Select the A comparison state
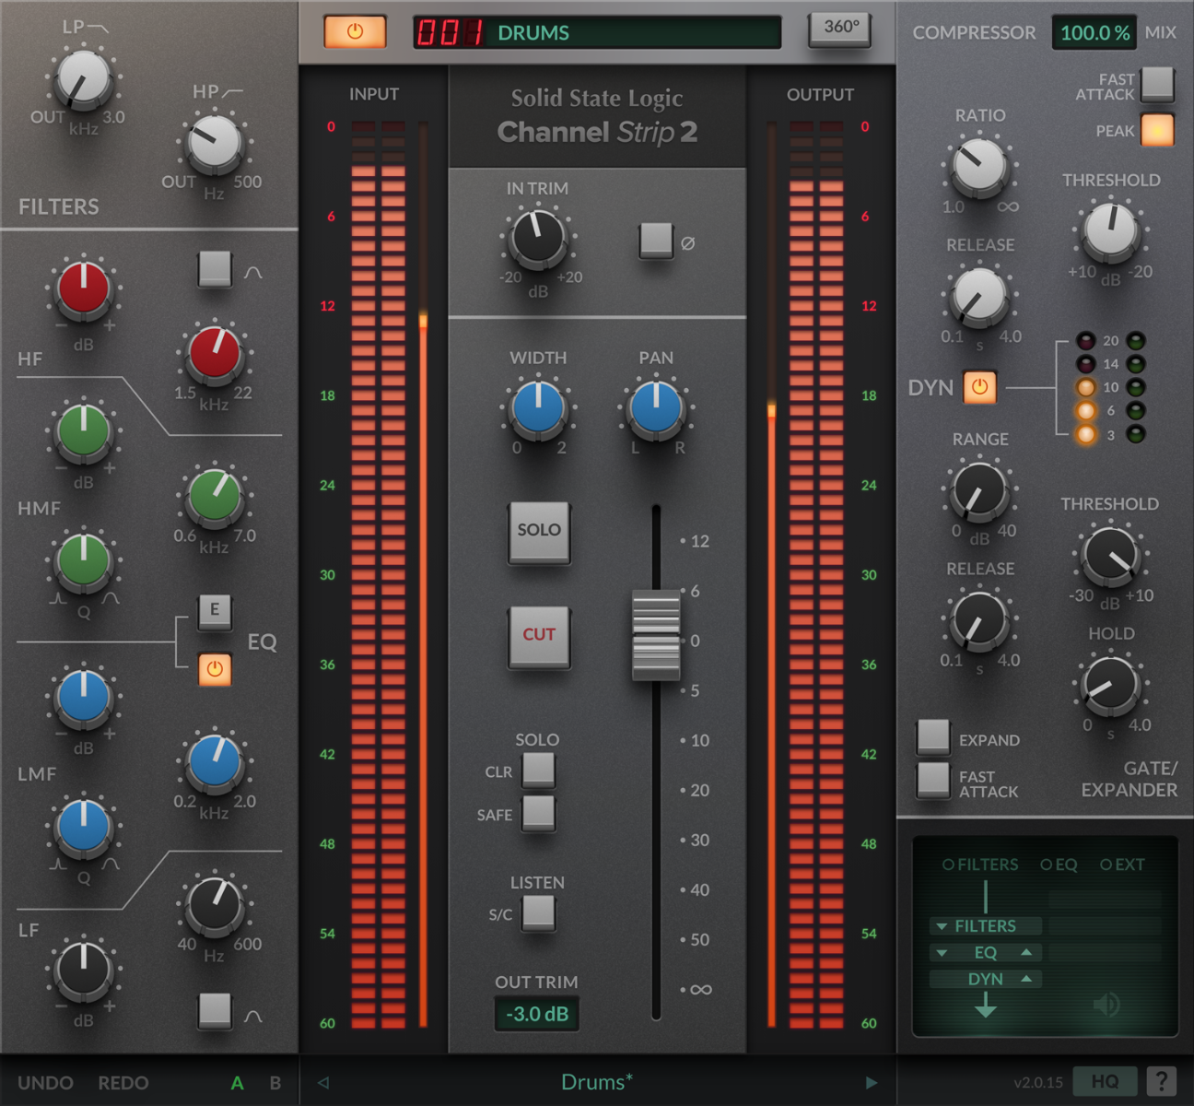 pos(237,1082)
